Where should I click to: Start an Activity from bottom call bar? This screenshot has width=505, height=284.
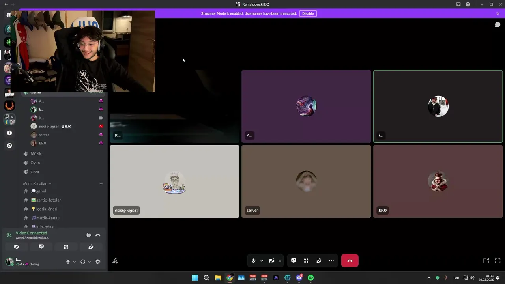[306, 261]
